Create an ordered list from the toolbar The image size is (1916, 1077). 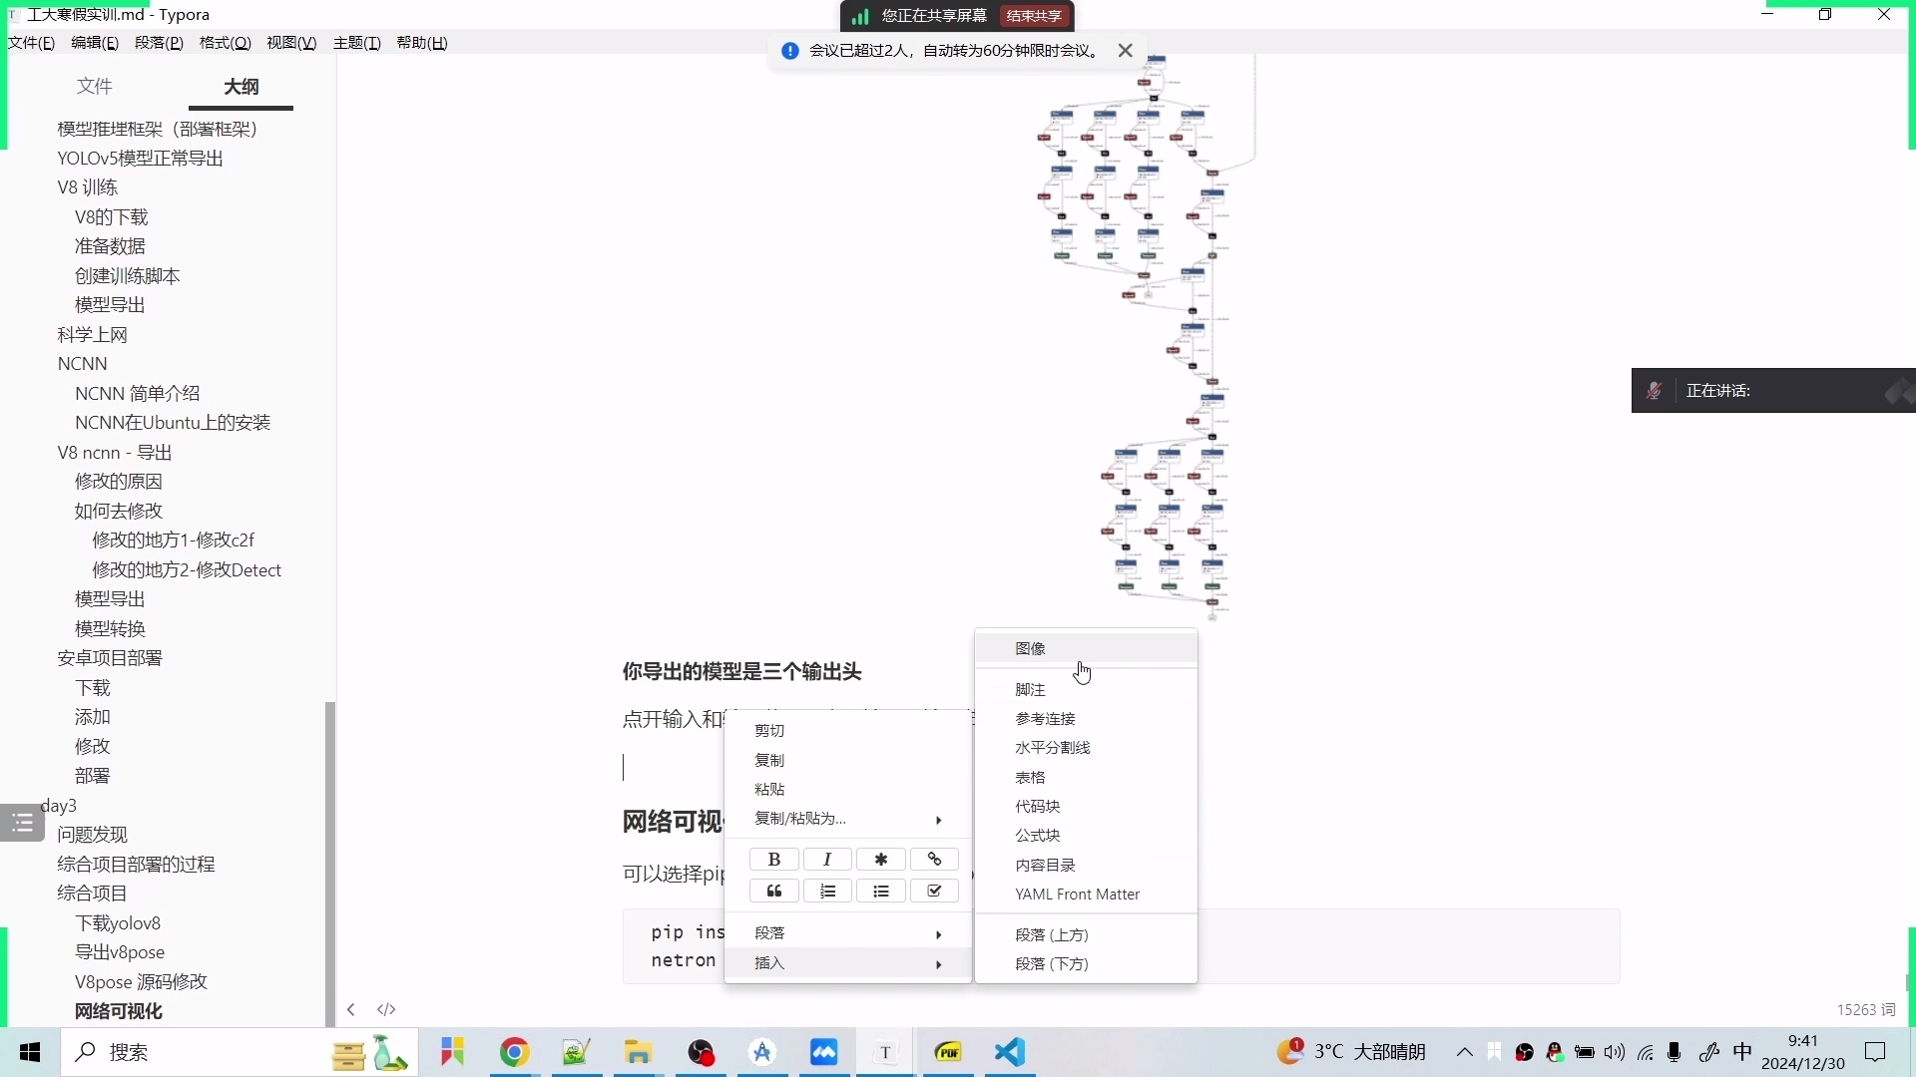click(828, 891)
